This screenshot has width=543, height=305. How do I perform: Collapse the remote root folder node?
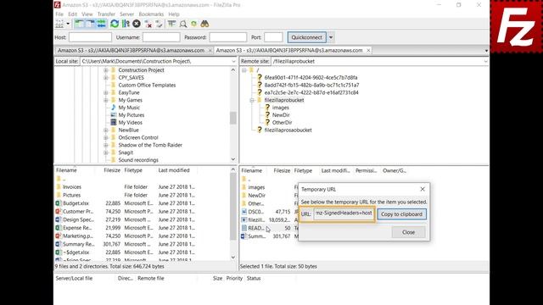tap(244, 70)
